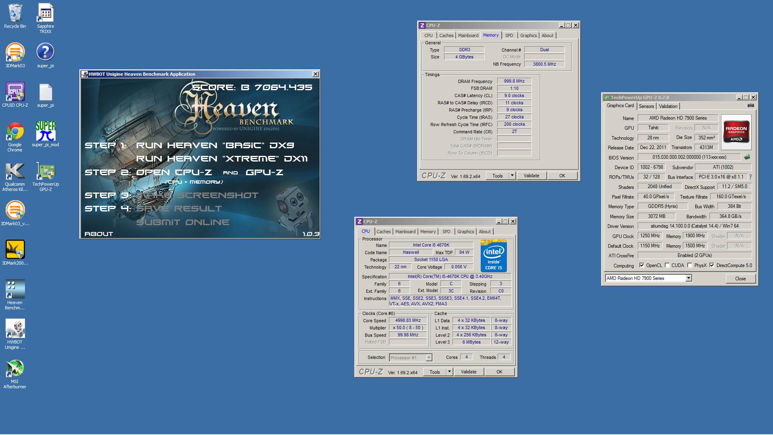
Task: Run Heaven "Xtreme" DX11 benchmark
Action: [222, 159]
